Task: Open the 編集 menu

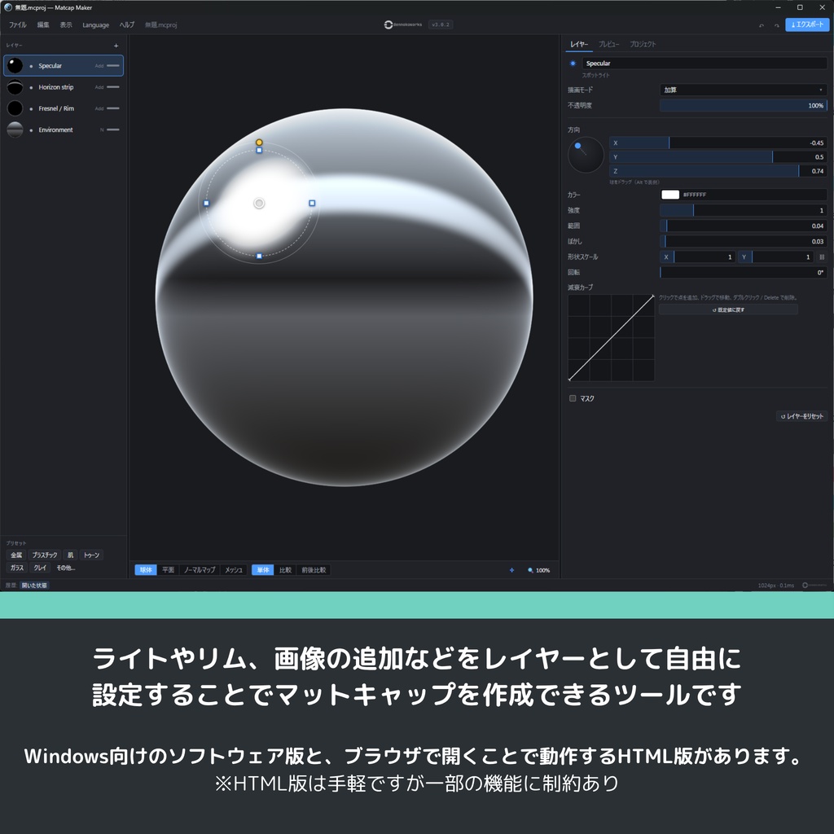Action: pos(43,24)
